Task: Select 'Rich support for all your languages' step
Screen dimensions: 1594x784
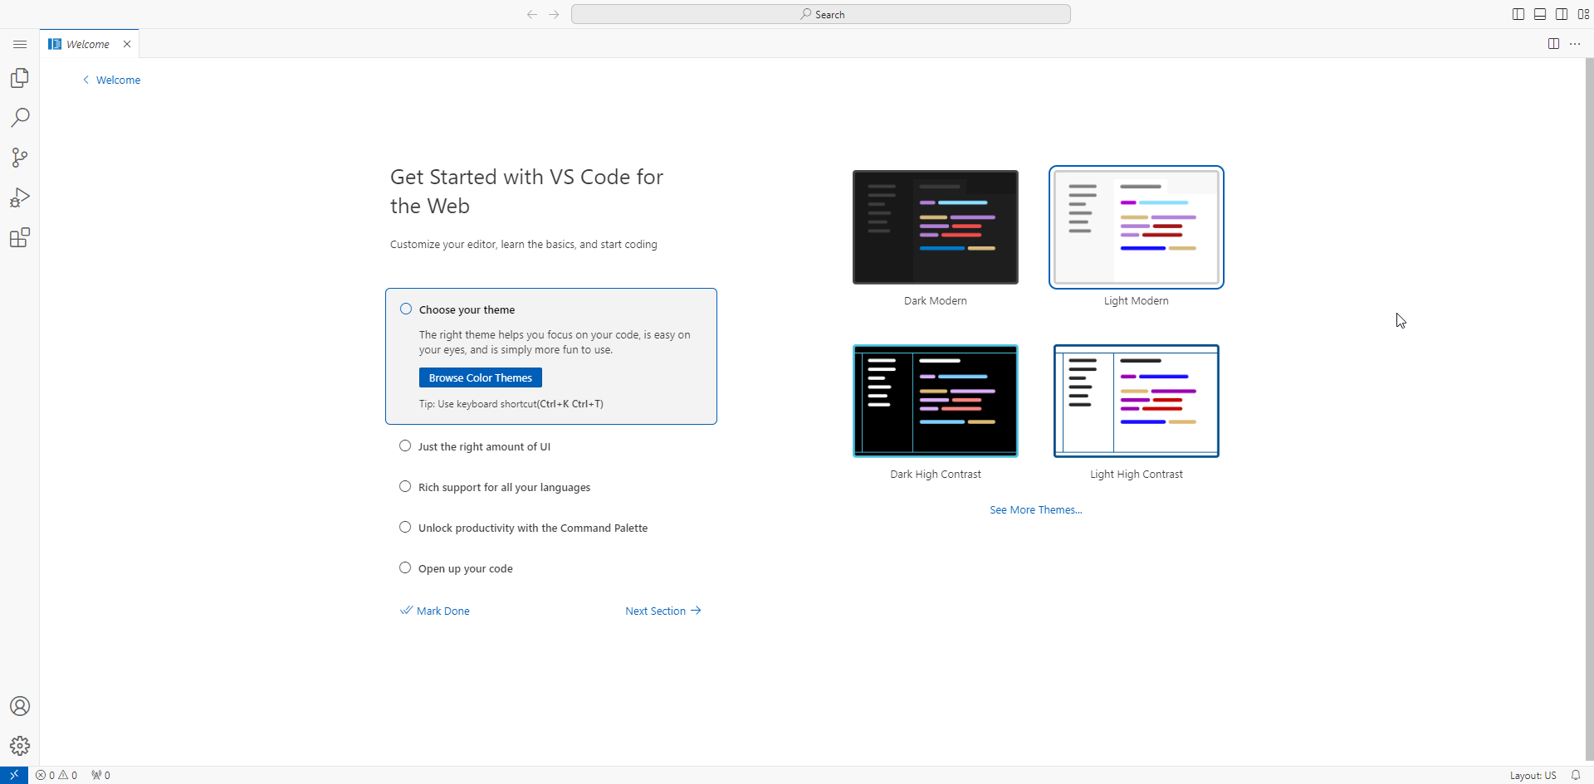Action: click(504, 487)
